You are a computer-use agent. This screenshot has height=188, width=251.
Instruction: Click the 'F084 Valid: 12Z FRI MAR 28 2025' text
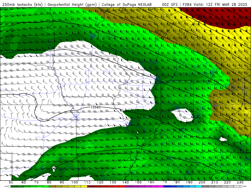[x=215, y=4]
